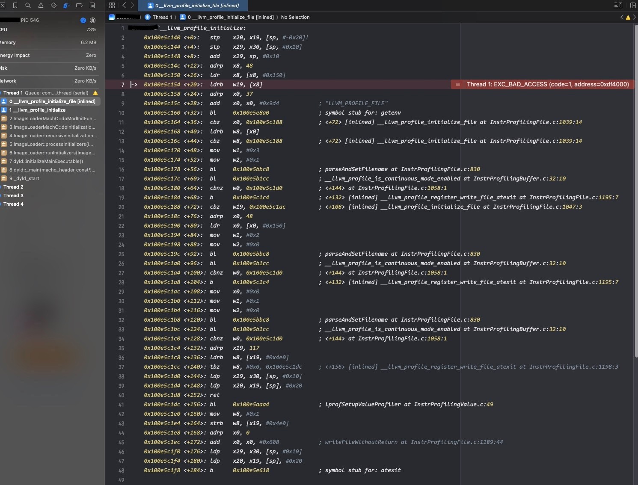638x485 pixels.
Task: Select the __llvm_profile_initialize_file inlined editor tab
Action: [x=197, y=6]
